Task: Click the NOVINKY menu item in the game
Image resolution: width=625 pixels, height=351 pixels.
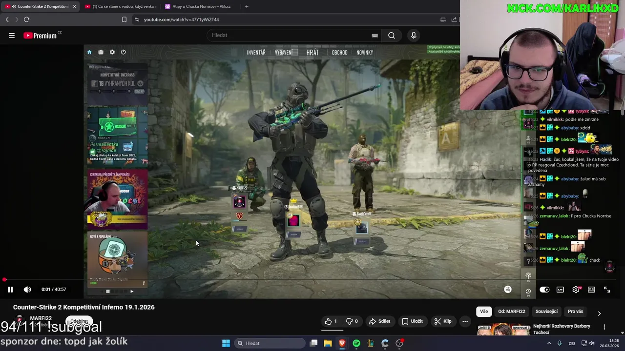Action: coord(365,53)
